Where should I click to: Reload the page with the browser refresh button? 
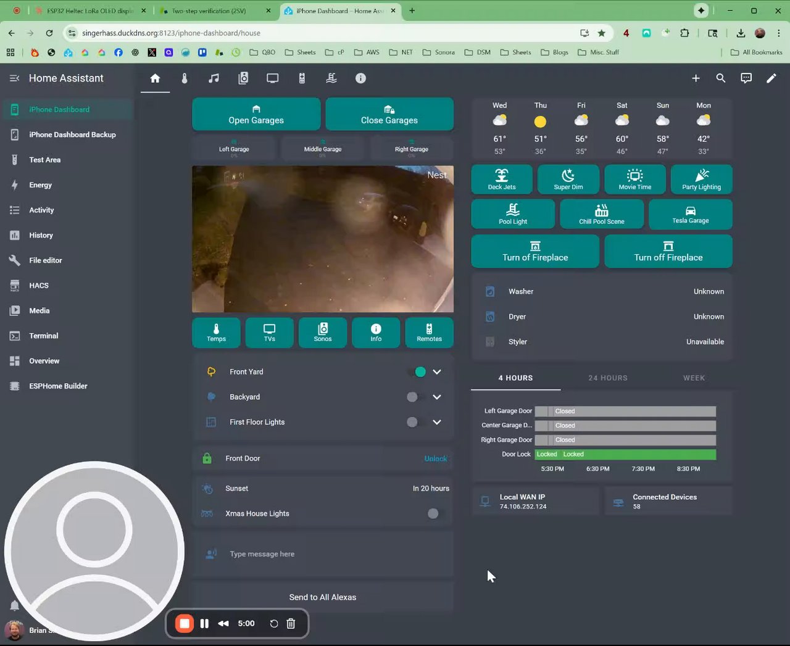[49, 33]
